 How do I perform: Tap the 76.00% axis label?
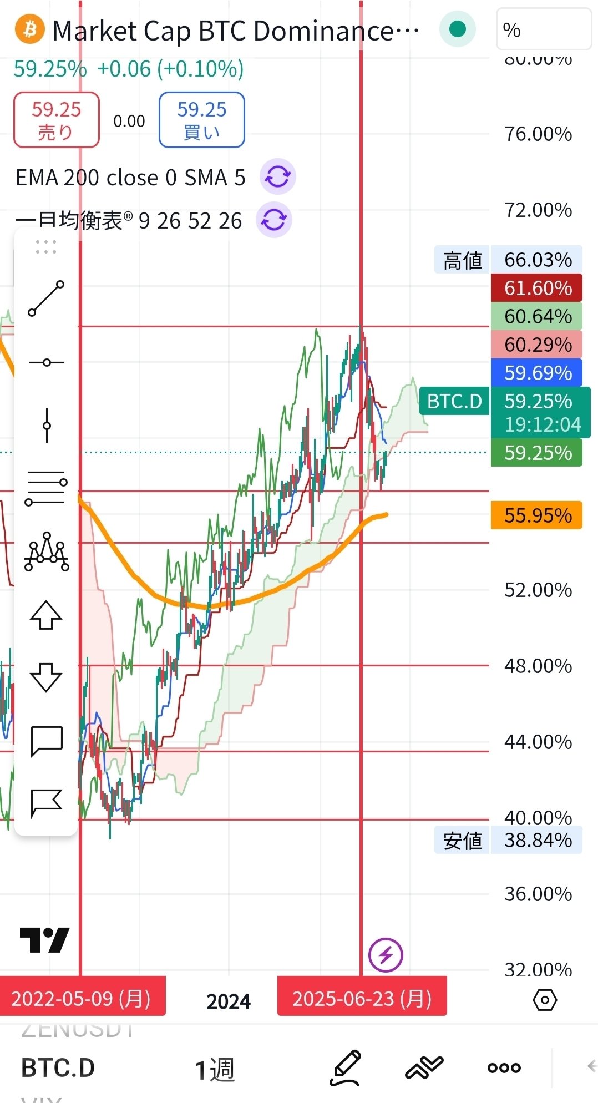pos(538,134)
